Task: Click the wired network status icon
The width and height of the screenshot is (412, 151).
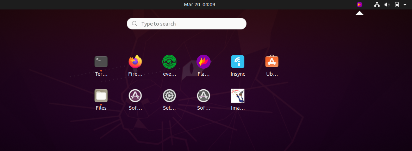Action: [x=377, y=5]
